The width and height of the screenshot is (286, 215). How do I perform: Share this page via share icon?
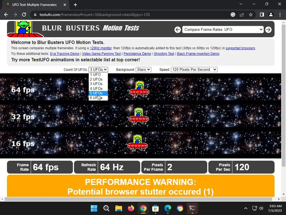(242, 15)
